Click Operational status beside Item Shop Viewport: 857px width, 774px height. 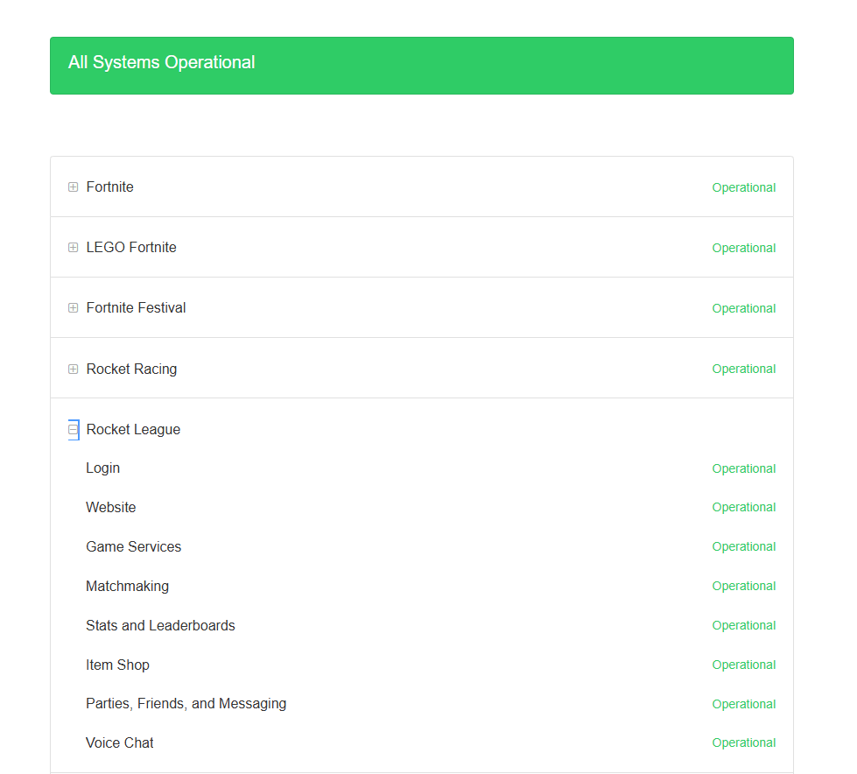pos(744,665)
